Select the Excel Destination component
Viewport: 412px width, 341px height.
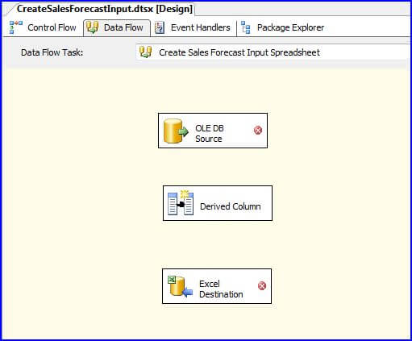click(217, 286)
